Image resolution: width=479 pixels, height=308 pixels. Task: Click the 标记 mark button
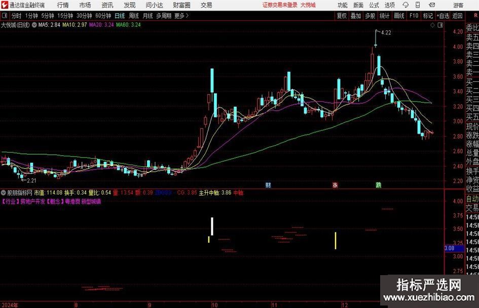click(428, 16)
